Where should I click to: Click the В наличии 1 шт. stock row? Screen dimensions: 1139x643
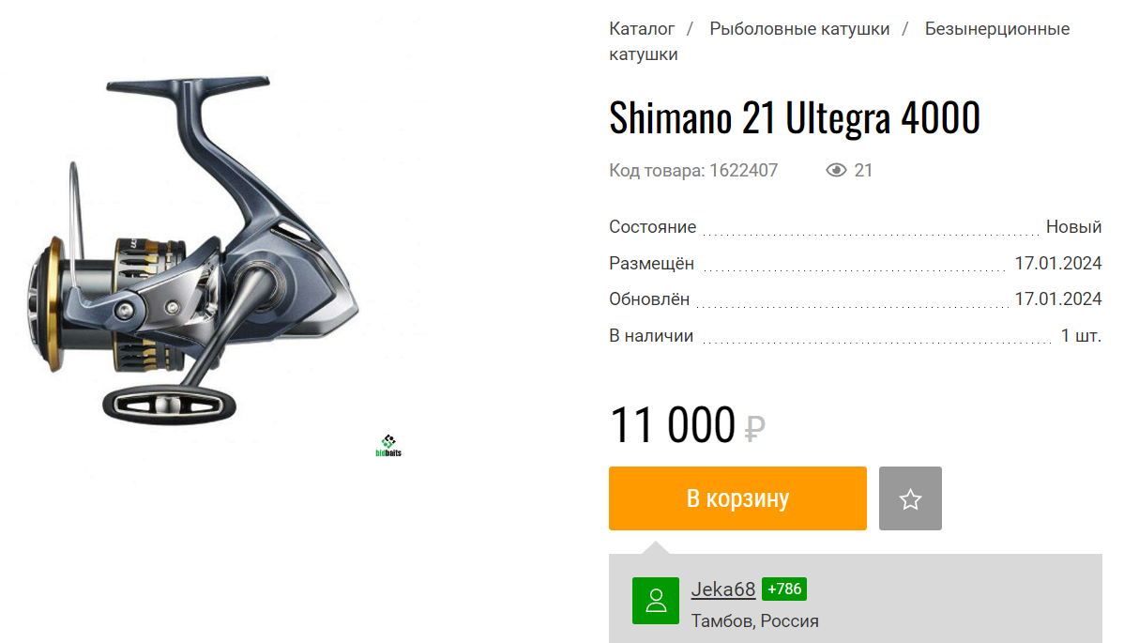[856, 336]
